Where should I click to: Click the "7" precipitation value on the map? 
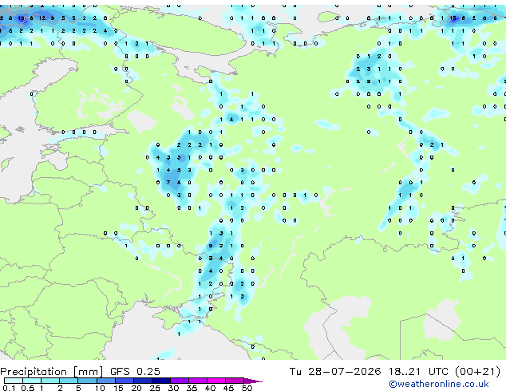(x=168, y=183)
